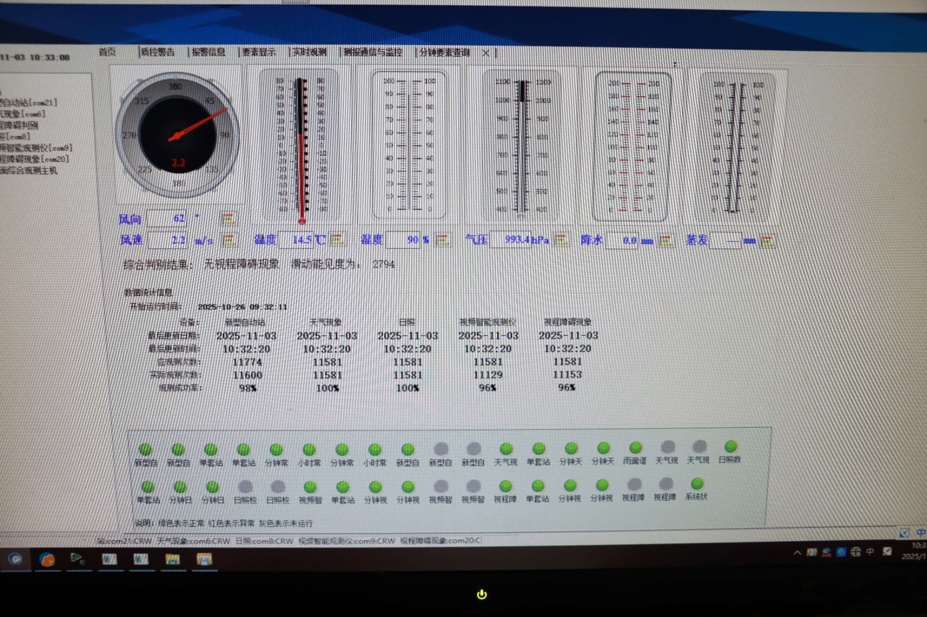The height and width of the screenshot is (617, 927).
Task: Select 视频智能观测仪[com9] in the device tree
Action: (x=36, y=148)
